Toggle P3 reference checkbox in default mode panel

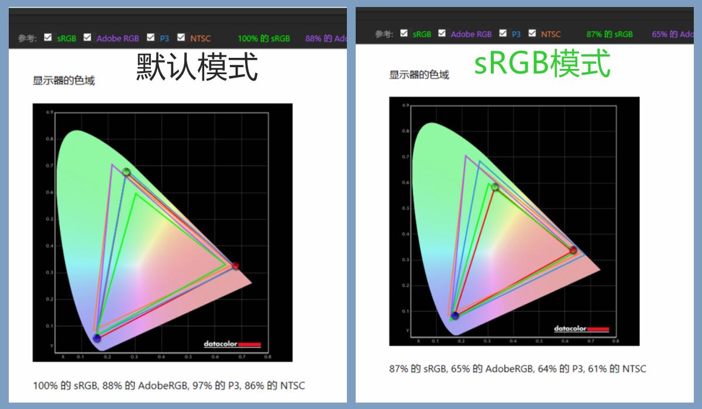point(151,37)
